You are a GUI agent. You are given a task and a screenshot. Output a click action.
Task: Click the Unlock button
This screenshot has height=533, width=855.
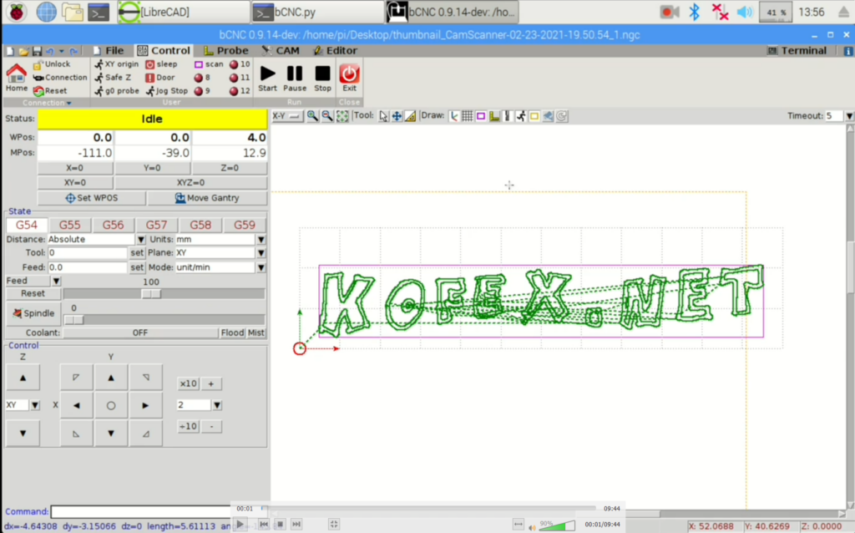52,64
